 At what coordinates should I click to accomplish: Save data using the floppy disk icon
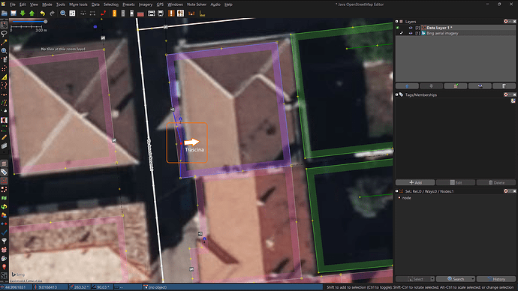[x=14, y=13]
